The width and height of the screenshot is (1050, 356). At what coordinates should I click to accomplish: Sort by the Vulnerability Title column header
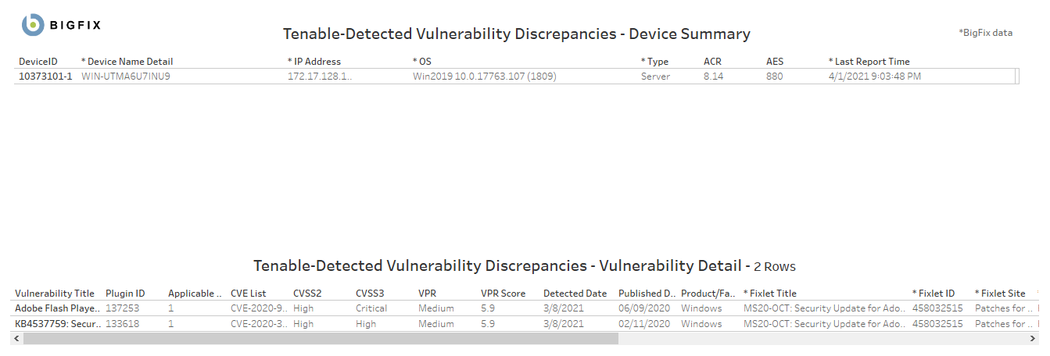click(x=55, y=294)
